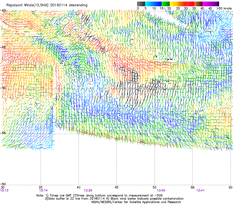233x204 pixels.
Task: Click the purple '13:40' pass time
Action: coord(161,191)
